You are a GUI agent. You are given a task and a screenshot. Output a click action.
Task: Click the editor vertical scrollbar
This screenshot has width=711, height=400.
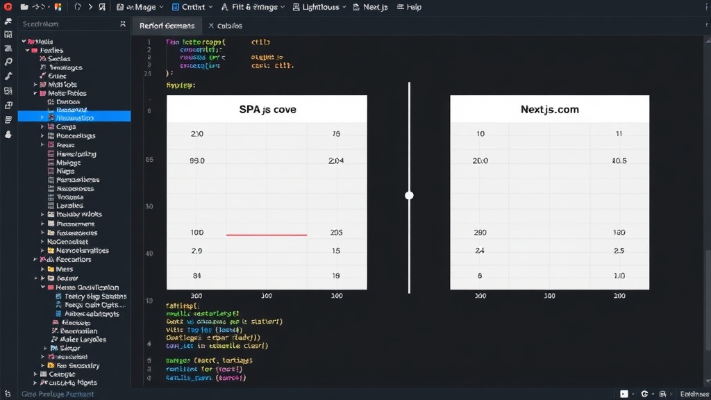tap(708, 299)
